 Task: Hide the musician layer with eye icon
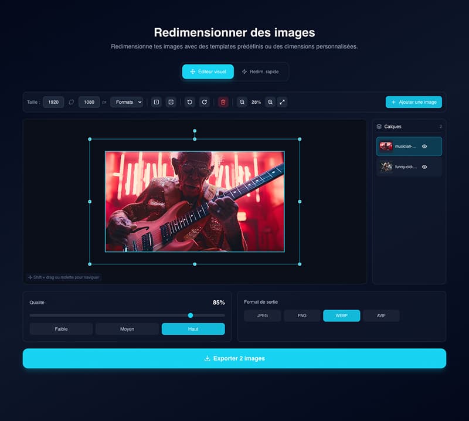[424, 147]
